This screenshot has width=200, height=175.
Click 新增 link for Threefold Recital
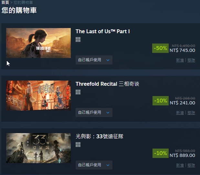click(180, 112)
